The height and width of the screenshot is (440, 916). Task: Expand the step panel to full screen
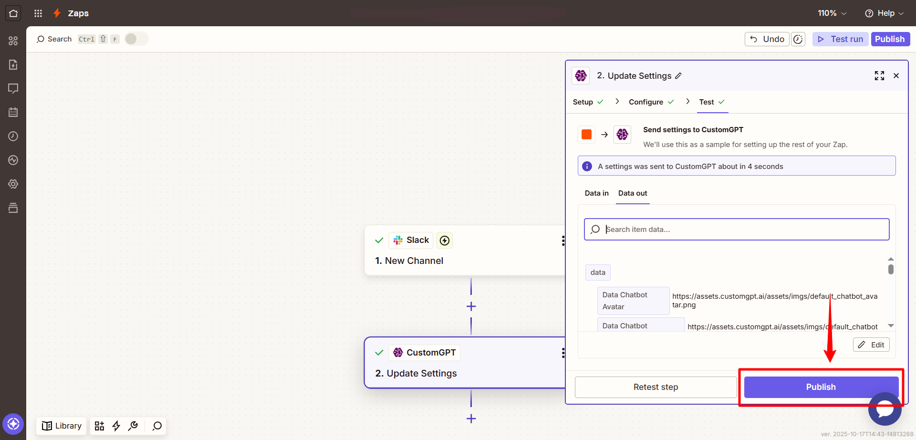pos(879,76)
